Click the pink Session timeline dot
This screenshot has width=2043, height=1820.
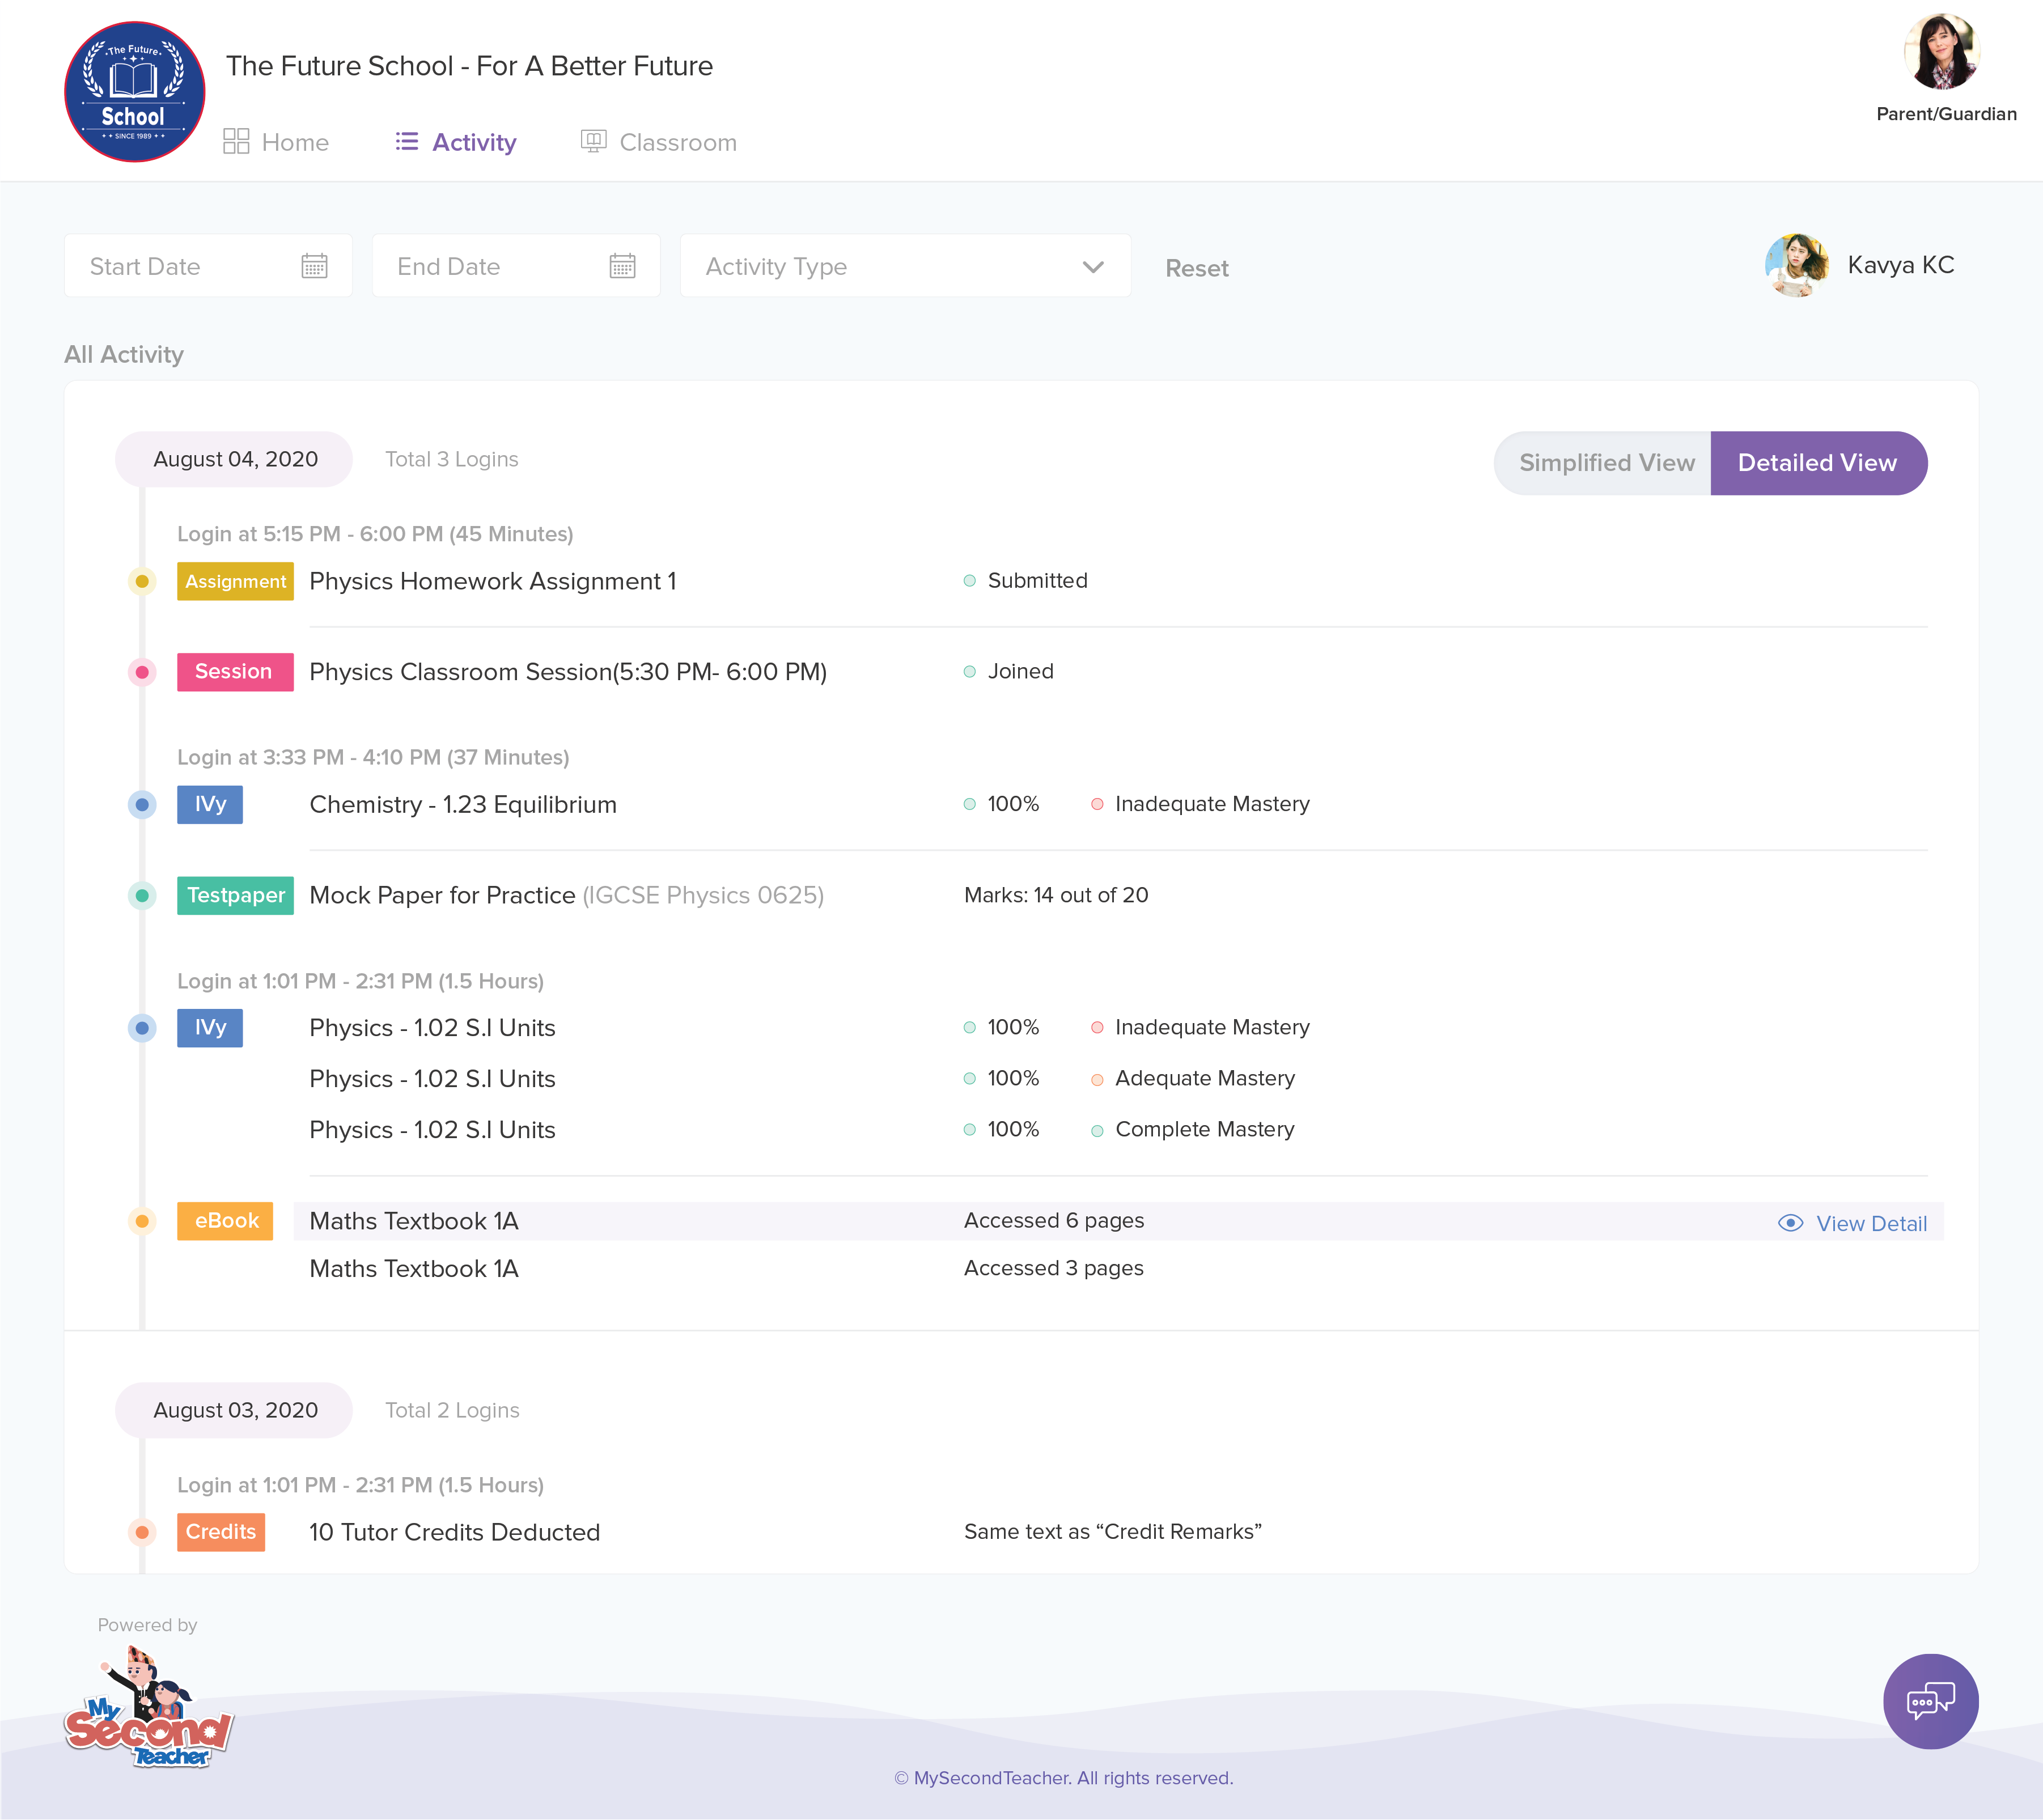click(142, 672)
